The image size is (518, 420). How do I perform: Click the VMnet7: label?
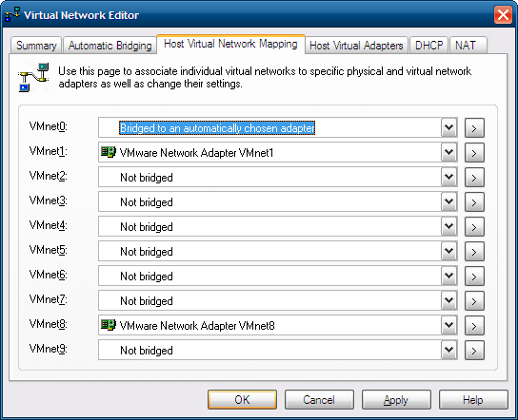tap(49, 299)
